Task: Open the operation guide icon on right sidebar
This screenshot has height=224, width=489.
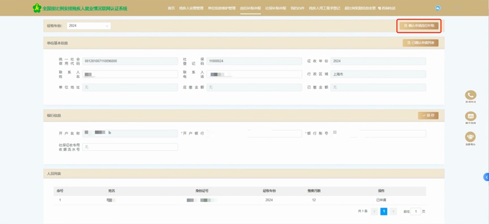Action: click(x=470, y=116)
